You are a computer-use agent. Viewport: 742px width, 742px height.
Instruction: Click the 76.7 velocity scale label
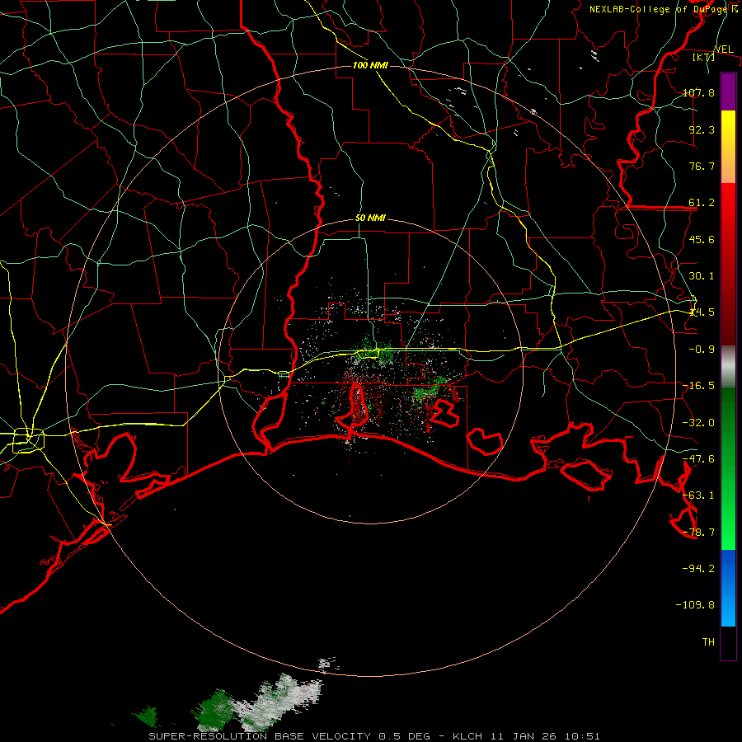pyautogui.click(x=702, y=166)
